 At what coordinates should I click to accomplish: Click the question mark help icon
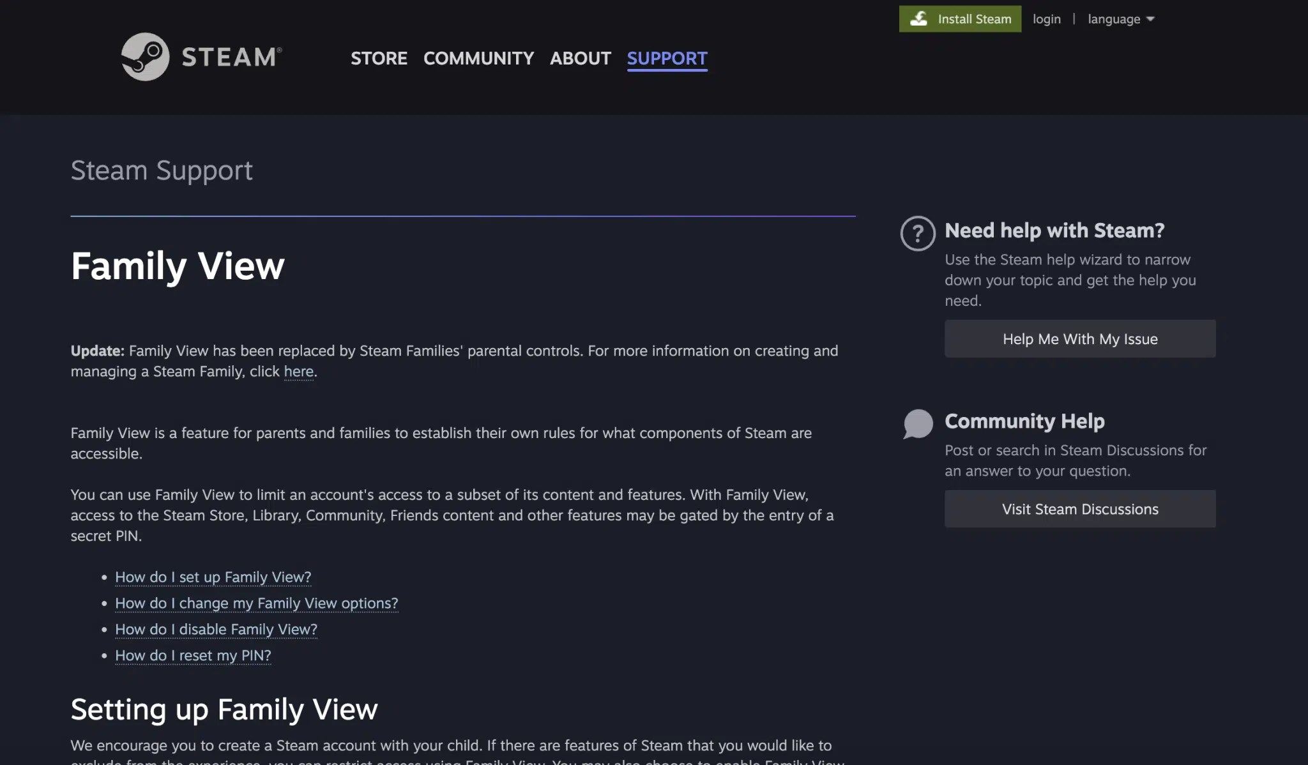pyautogui.click(x=918, y=233)
